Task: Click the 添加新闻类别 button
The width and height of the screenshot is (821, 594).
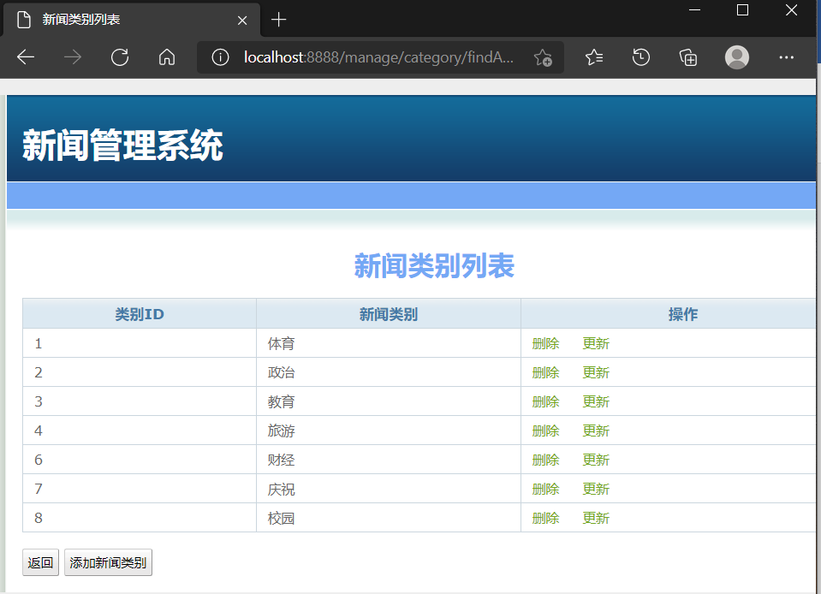Action: coord(108,562)
